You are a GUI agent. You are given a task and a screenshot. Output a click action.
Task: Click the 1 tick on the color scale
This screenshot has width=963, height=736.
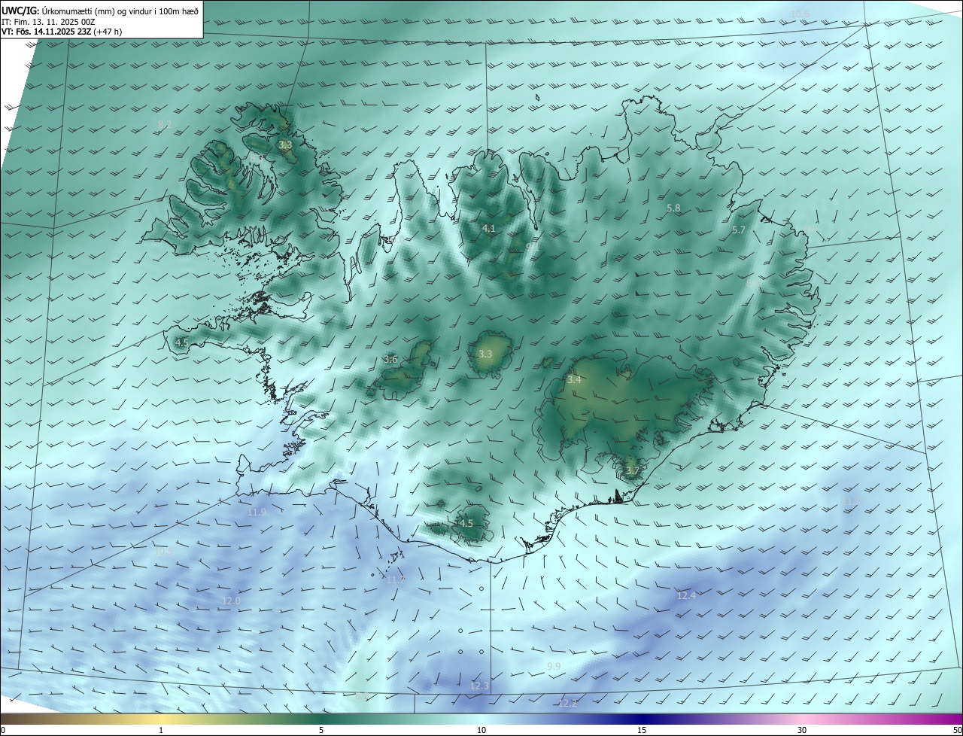pyautogui.click(x=161, y=730)
